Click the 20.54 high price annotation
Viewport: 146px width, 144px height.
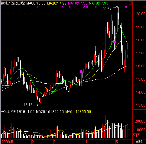(107, 9)
